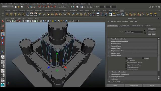Open the Create UVs menu
This screenshot has width=161, height=91.
[x=76, y=4]
